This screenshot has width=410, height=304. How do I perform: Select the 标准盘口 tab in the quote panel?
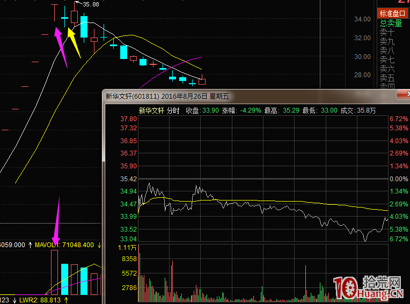(392, 13)
